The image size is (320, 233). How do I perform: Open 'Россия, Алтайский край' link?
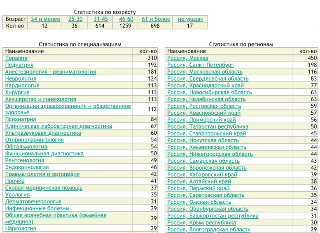coord(199,181)
